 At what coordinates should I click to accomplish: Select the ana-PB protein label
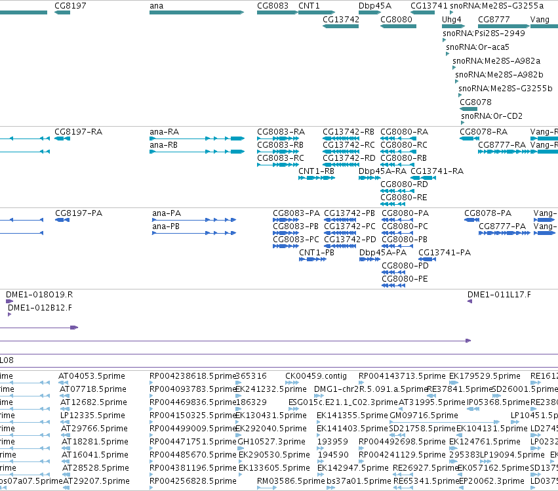coord(166,226)
